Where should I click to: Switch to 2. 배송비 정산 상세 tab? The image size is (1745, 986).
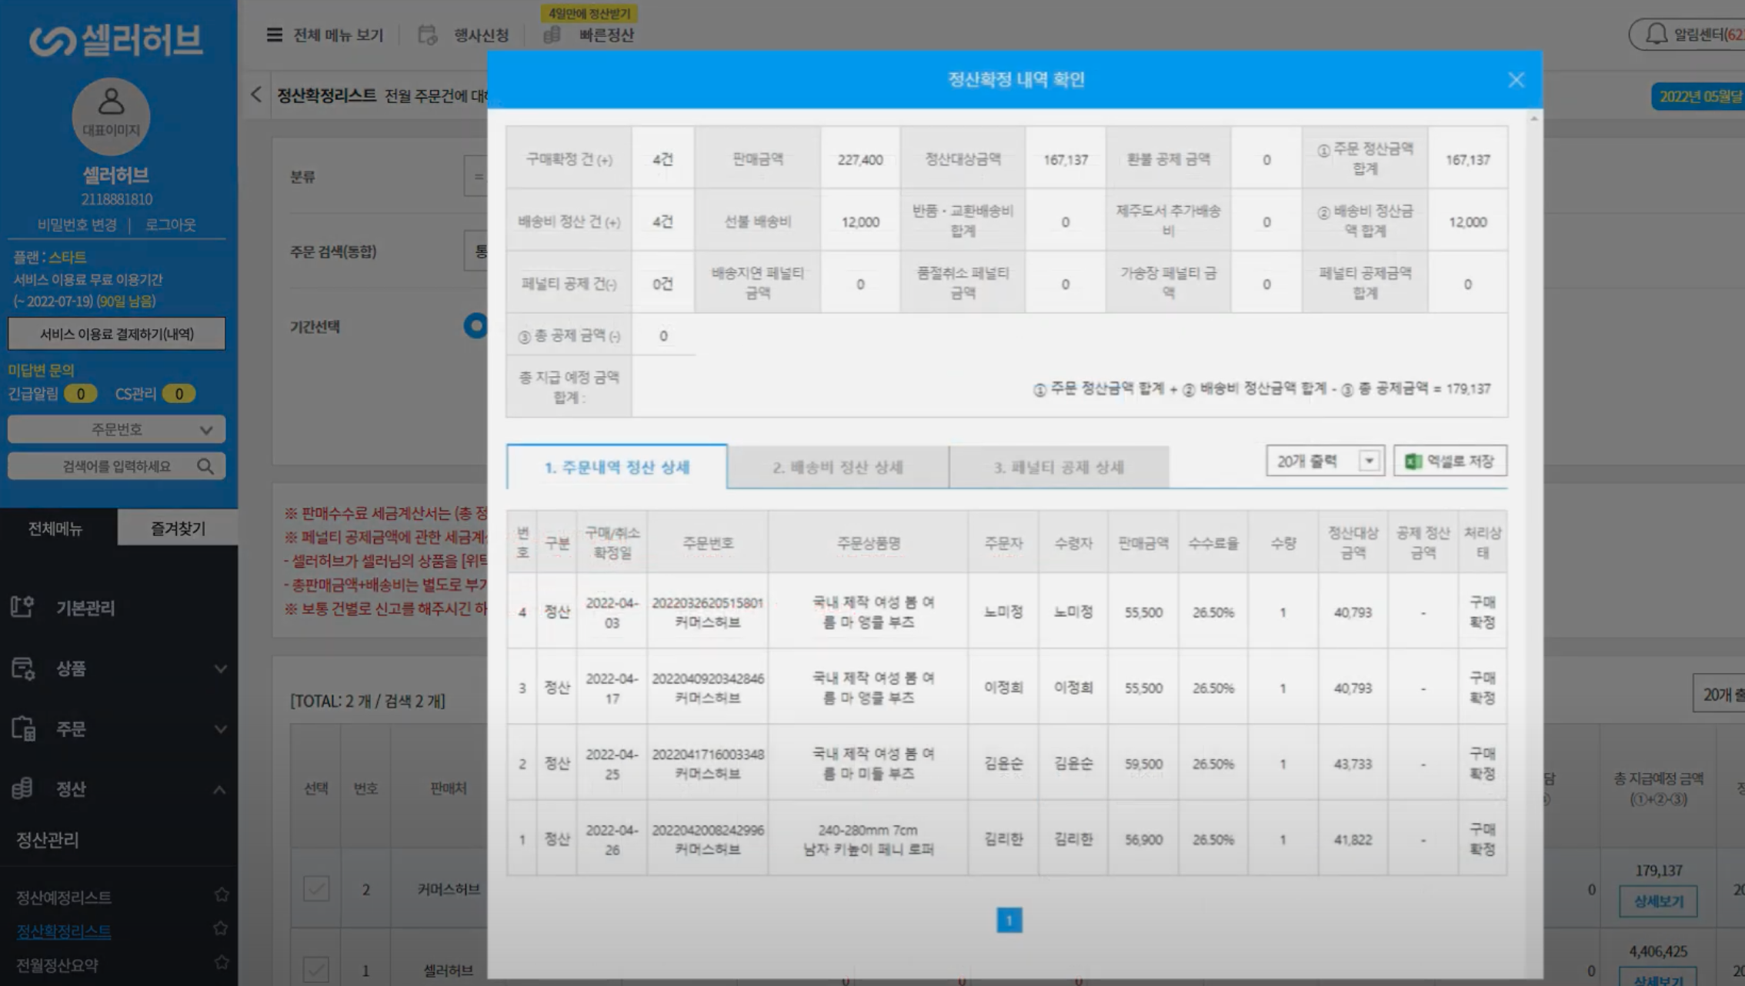pos(838,467)
